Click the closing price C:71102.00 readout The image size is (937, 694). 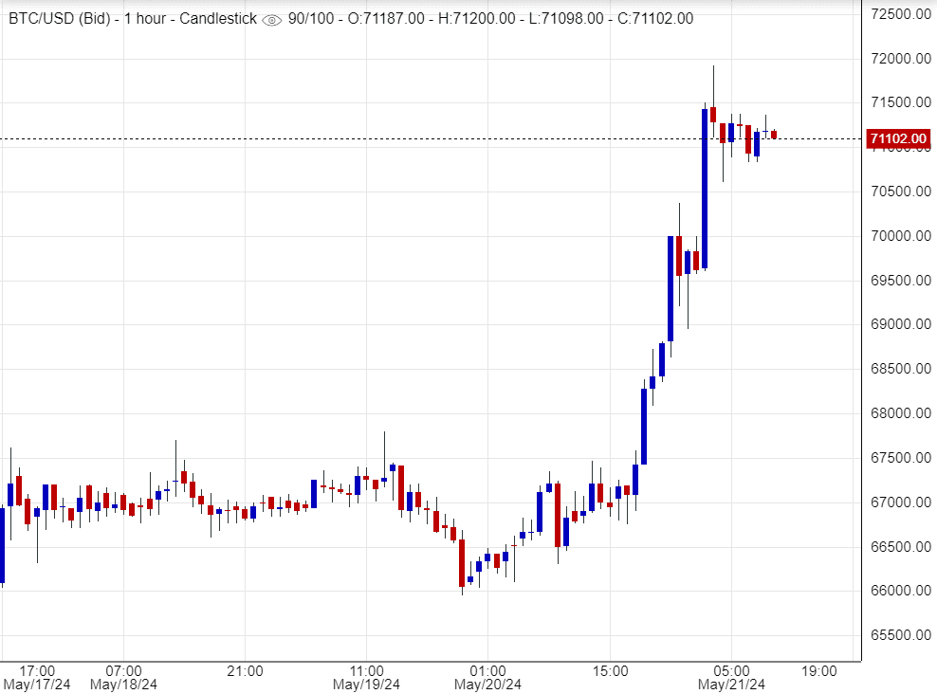[x=650, y=19]
